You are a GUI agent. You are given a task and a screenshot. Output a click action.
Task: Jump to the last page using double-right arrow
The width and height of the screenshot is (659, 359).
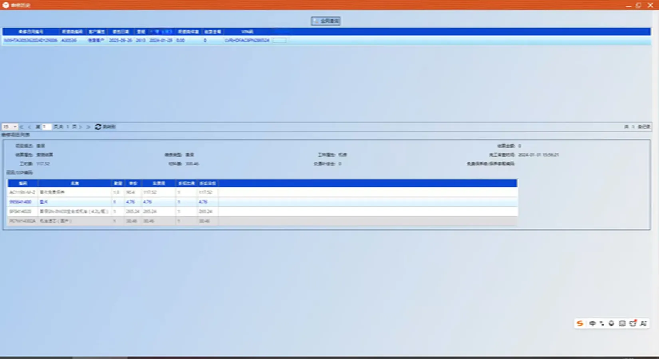pyautogui.click(x=88, y=127)
